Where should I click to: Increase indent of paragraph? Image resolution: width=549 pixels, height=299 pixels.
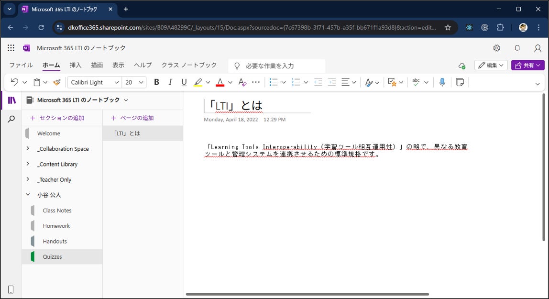(331, 82)
